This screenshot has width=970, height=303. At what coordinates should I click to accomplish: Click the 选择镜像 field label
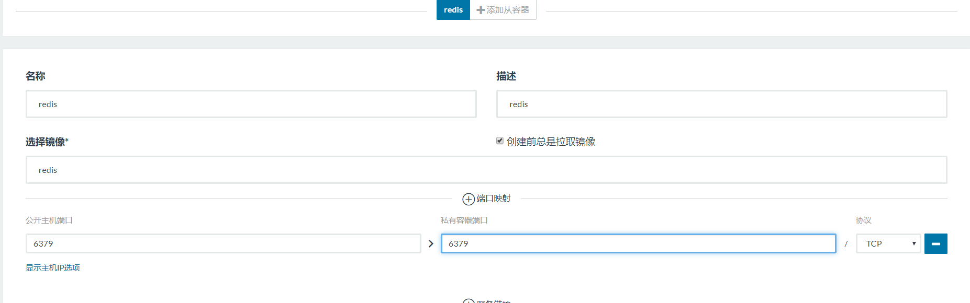pyautogui.click(x=47, y=142)
